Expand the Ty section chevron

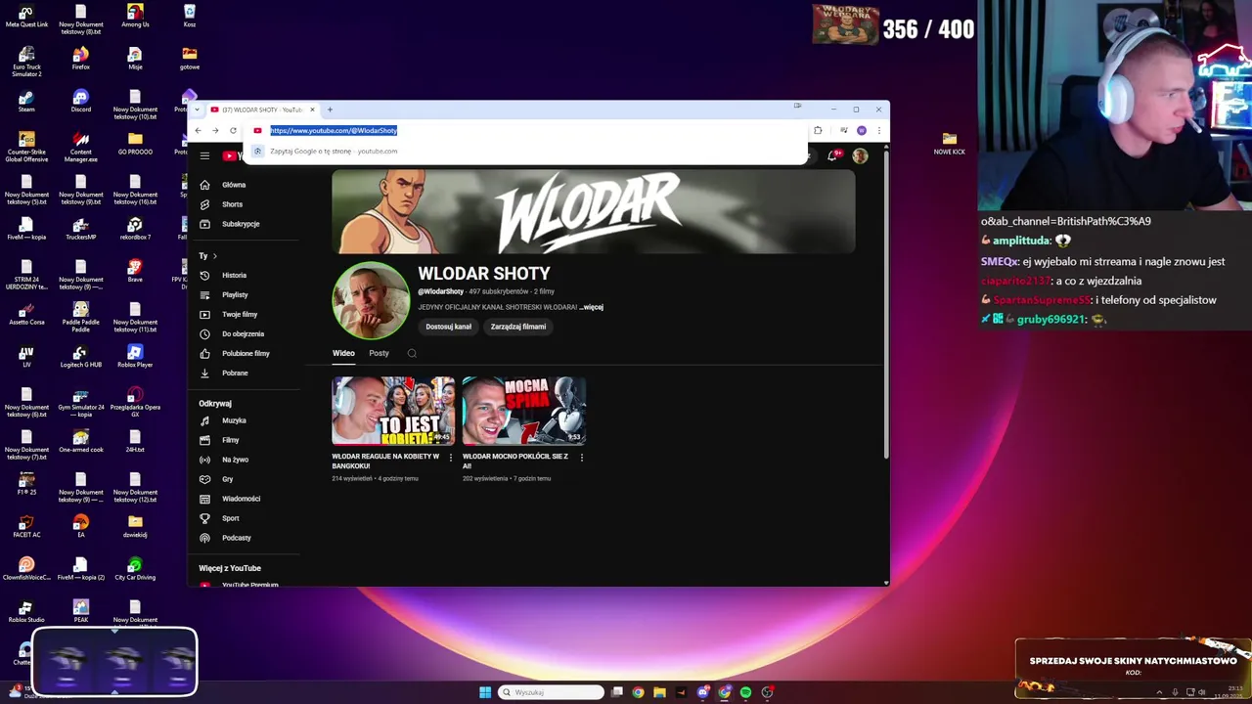214,256
